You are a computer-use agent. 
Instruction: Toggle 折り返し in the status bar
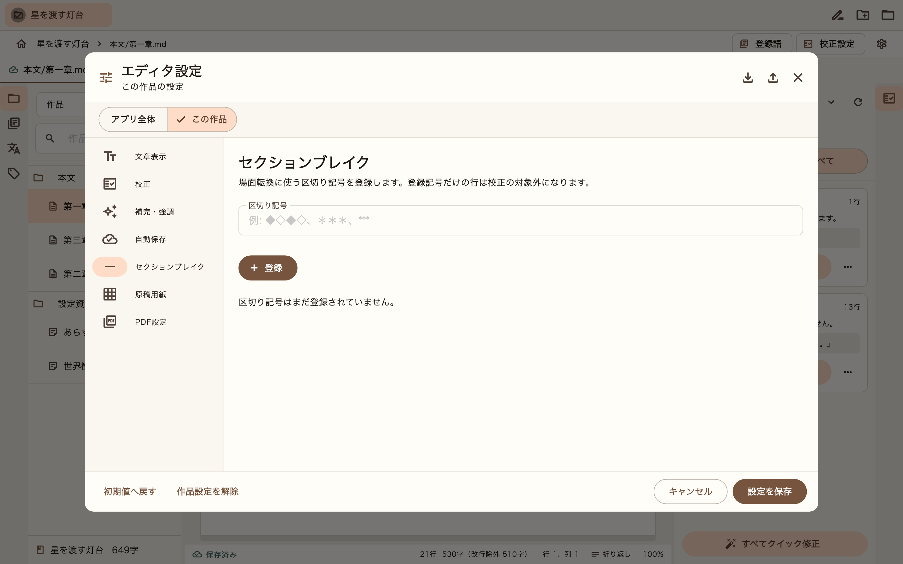[611, 554]
